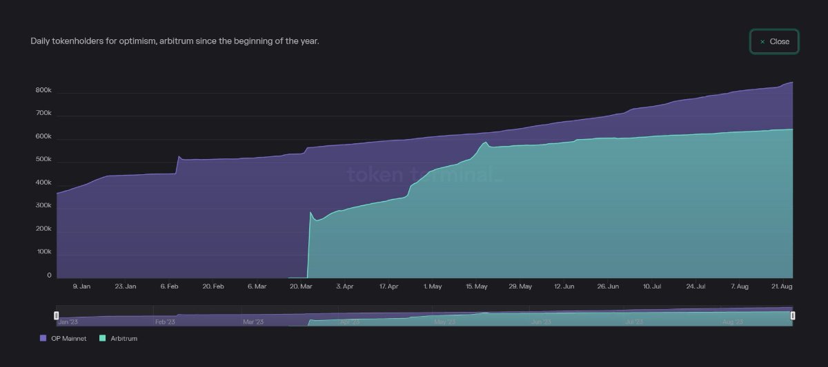Click the Close button
This screenshot has height=367, width=828.
(x=774, y=41)
